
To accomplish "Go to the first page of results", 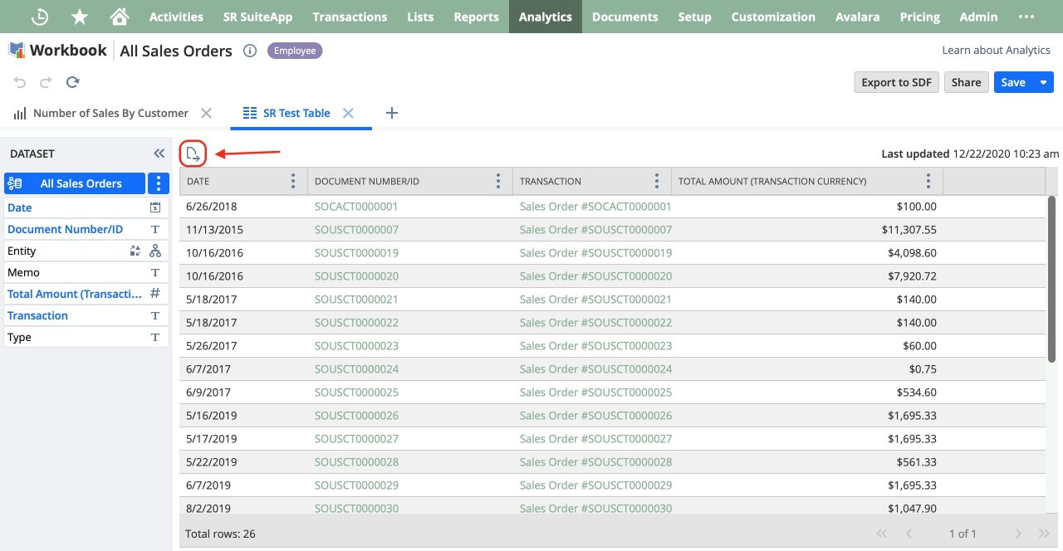I will tap(882, 534).
